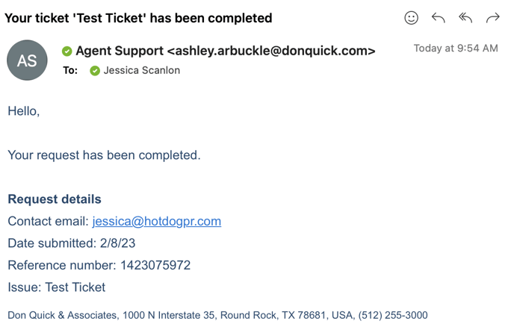Image resolution: width=514 pixels, height=333 pixels.
Task: Forward this message
Action: (x=492, y=18)
